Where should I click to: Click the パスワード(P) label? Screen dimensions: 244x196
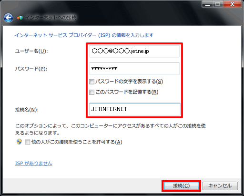tap(31, 69)
